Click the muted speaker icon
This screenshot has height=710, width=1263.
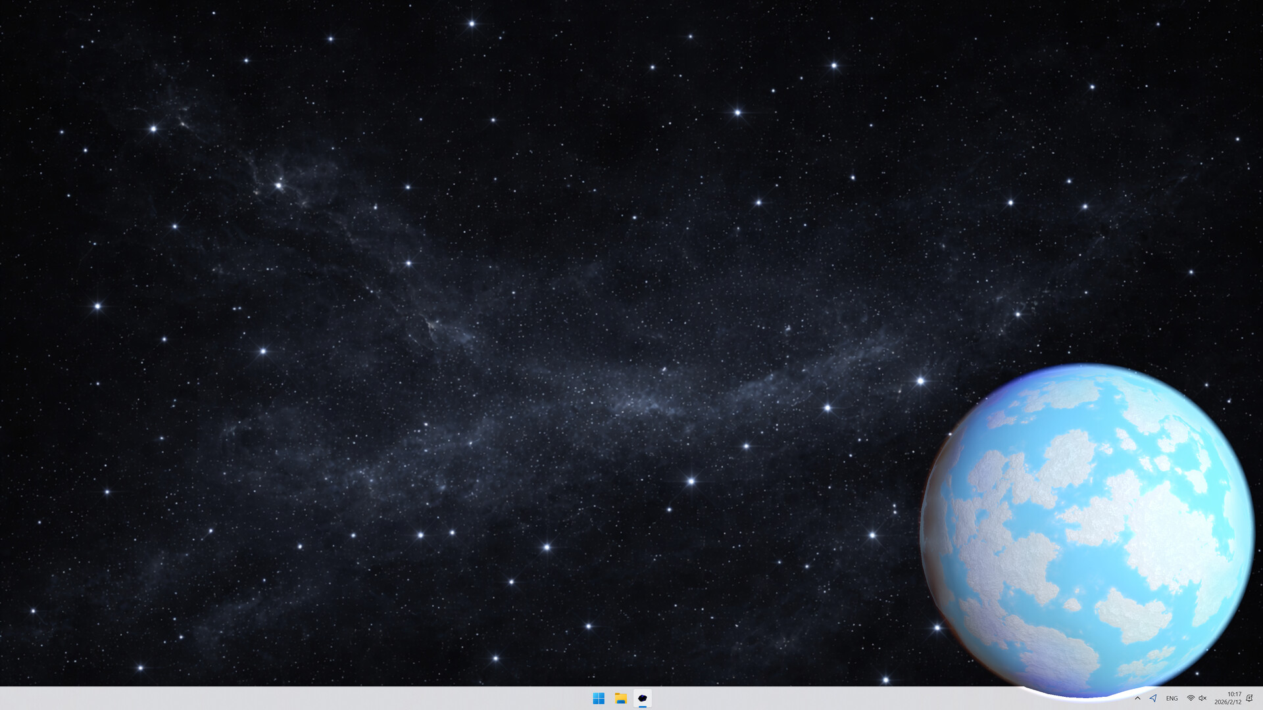(1202, 698)
